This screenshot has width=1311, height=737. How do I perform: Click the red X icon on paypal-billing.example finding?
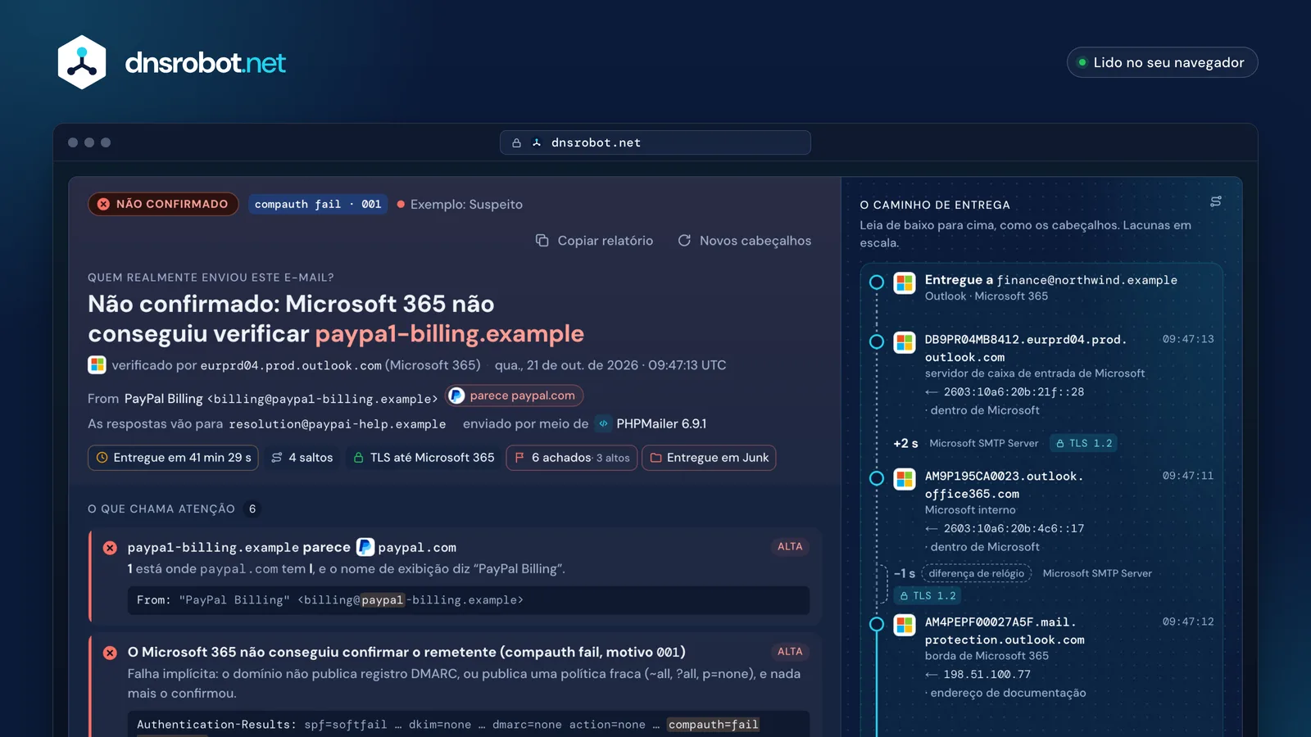[x=110, y=548]
